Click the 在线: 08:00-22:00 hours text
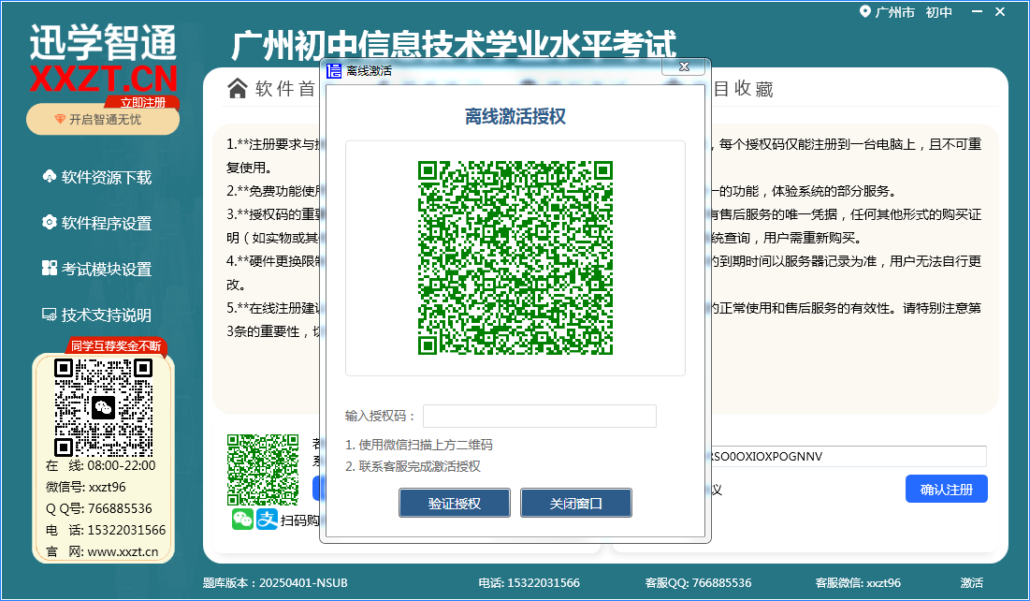 [100, 465]
